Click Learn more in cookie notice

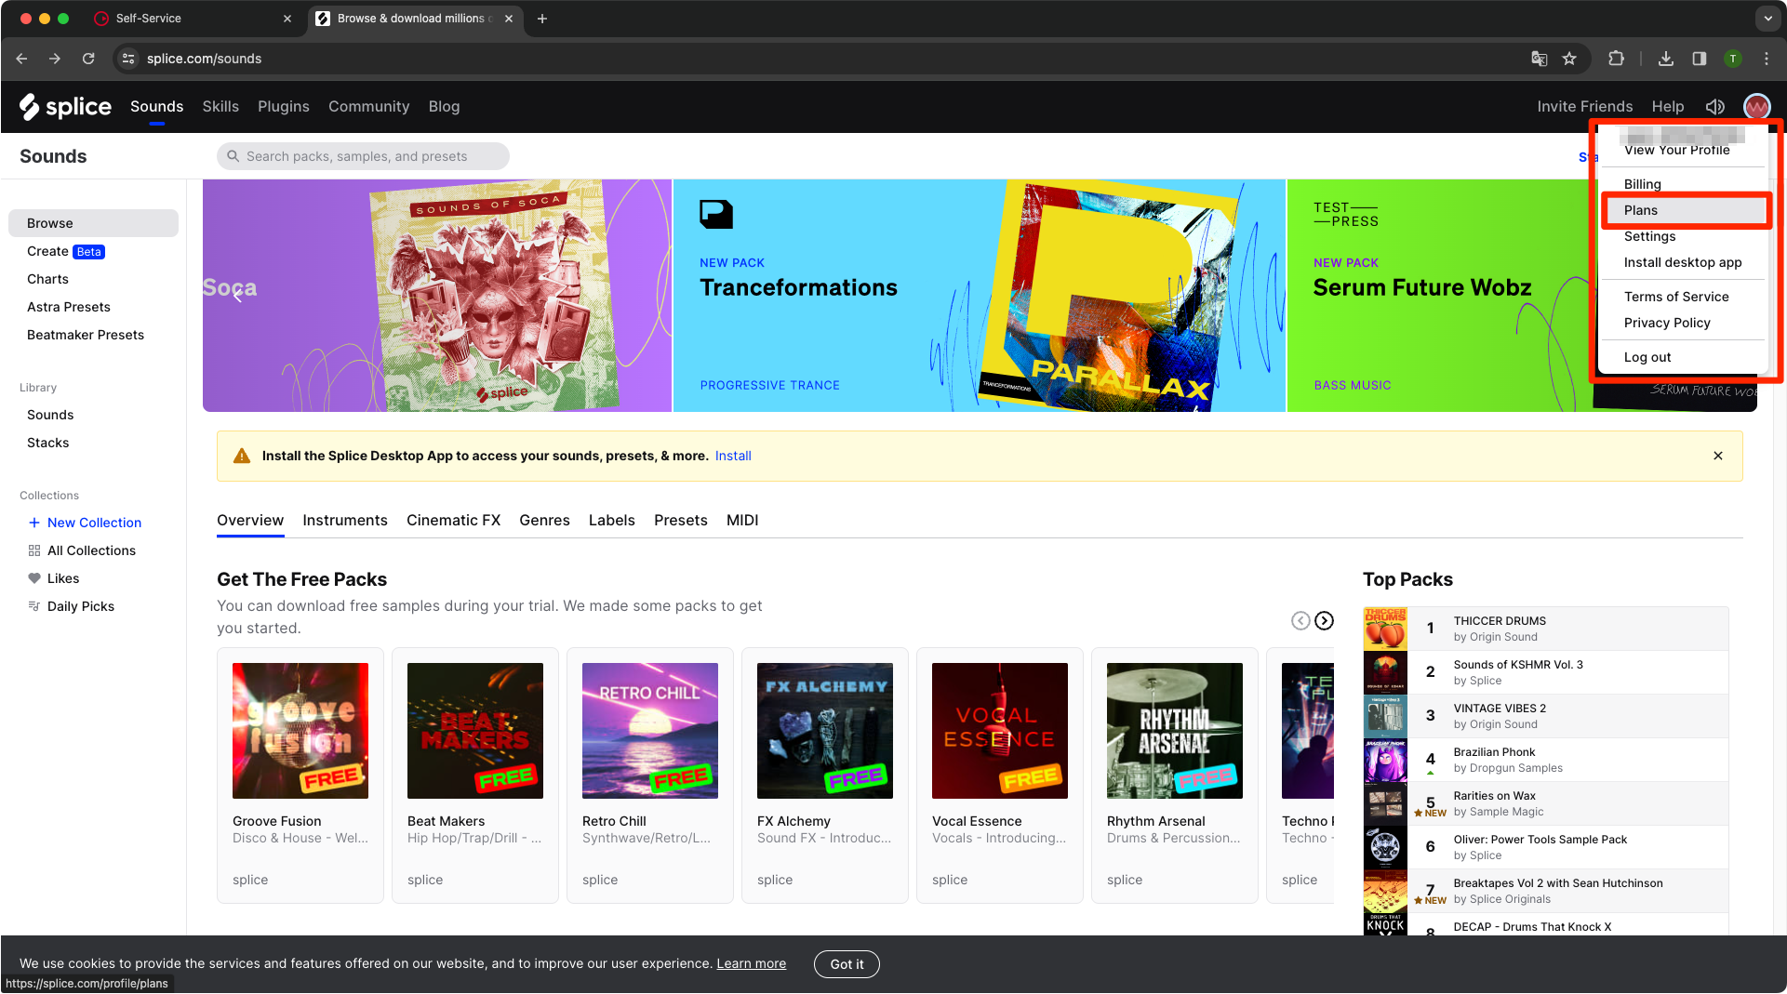pos(751,964)
